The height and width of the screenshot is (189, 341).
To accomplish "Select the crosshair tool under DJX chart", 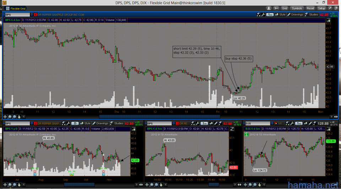I will click(x=245, y=185).
